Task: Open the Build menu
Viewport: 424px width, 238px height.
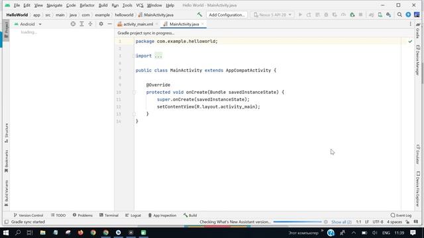Action: [103, 5]
